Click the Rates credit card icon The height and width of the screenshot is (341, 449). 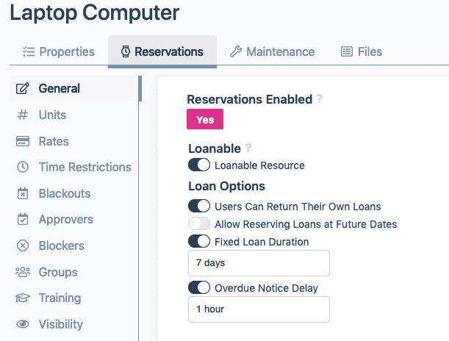(x=23, y=141)
